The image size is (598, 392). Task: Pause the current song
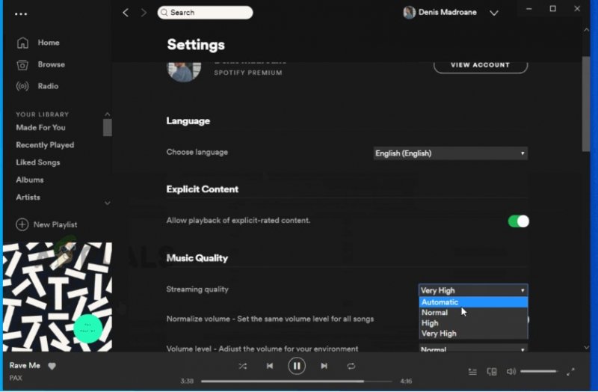[296, 366]
